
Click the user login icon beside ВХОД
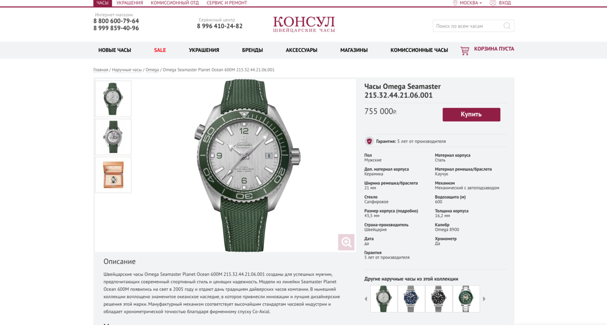click(493, 3)
